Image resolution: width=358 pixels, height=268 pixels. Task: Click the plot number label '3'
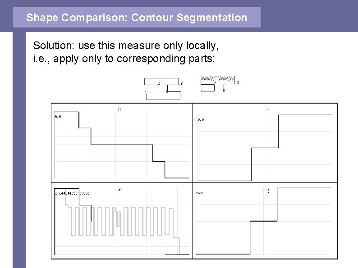tap(268, 191)
